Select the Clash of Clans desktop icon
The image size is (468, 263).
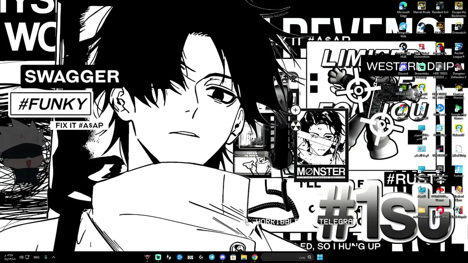click(x=458, y=194)
